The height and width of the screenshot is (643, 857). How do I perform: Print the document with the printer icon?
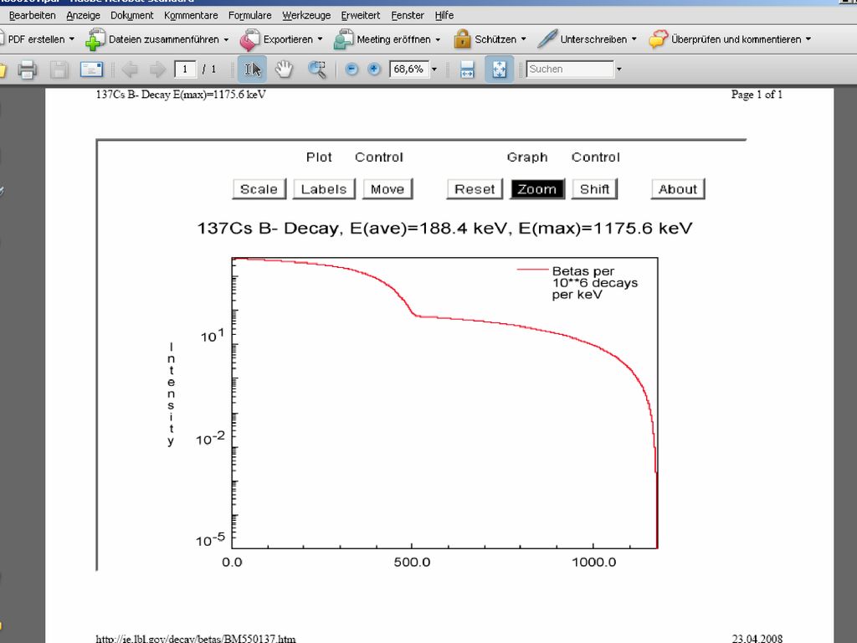point(27,69)
